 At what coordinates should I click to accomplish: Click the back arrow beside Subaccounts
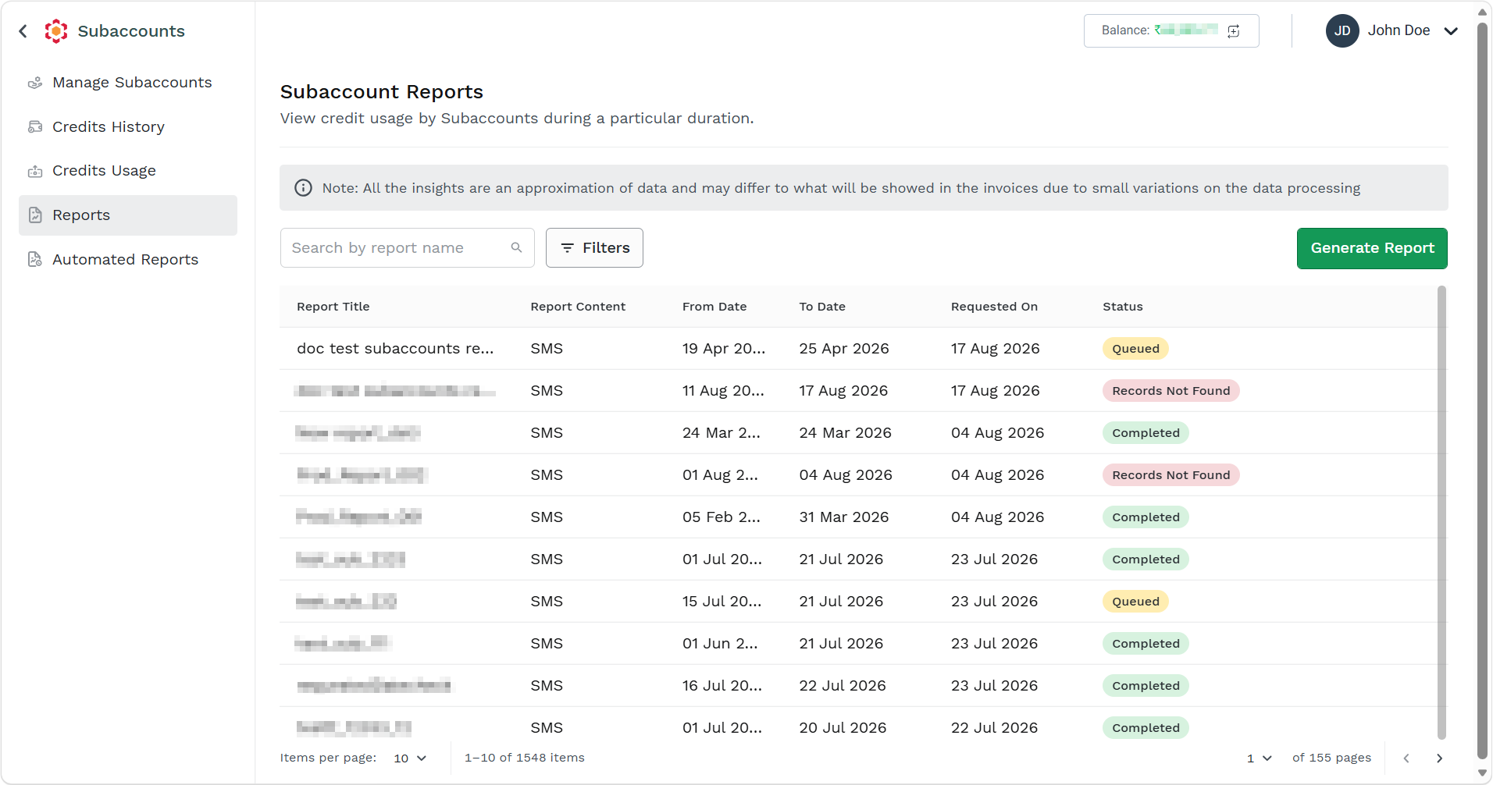pos(23,31)
